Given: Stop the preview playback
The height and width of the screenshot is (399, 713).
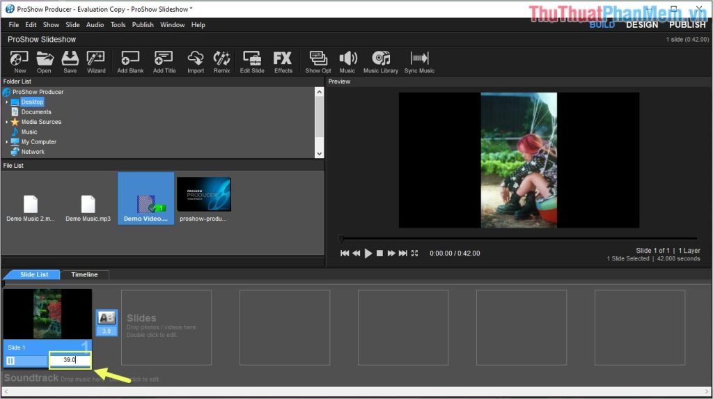Looking at the screenshot, I should pos(379,253).
